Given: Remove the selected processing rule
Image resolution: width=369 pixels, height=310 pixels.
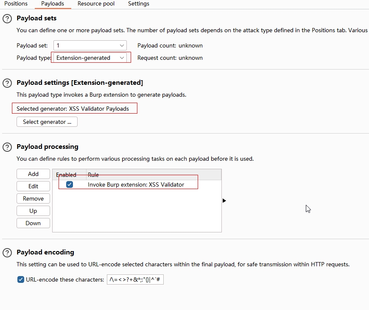Looking at the screenshot, I should (33, 198).
